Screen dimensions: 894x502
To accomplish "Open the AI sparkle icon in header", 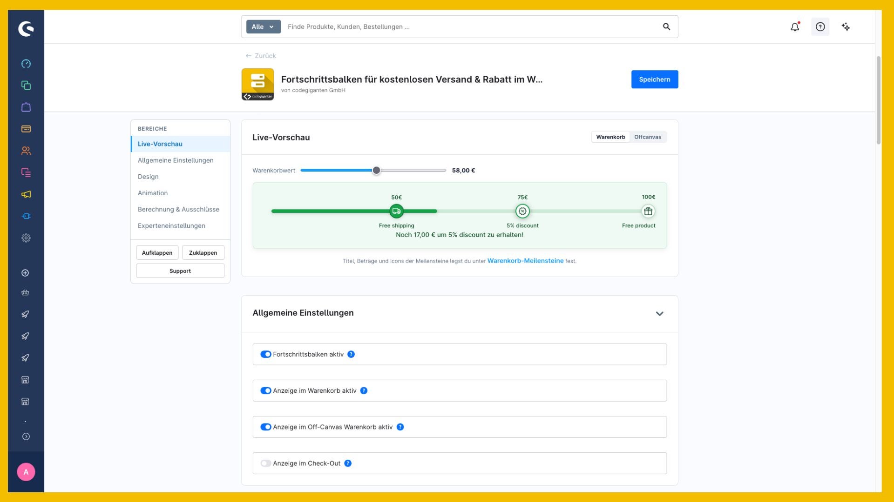I will coord(846,26).
